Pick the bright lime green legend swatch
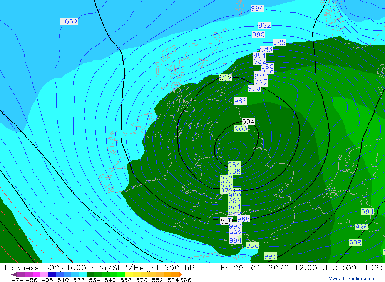 [122, 274]
